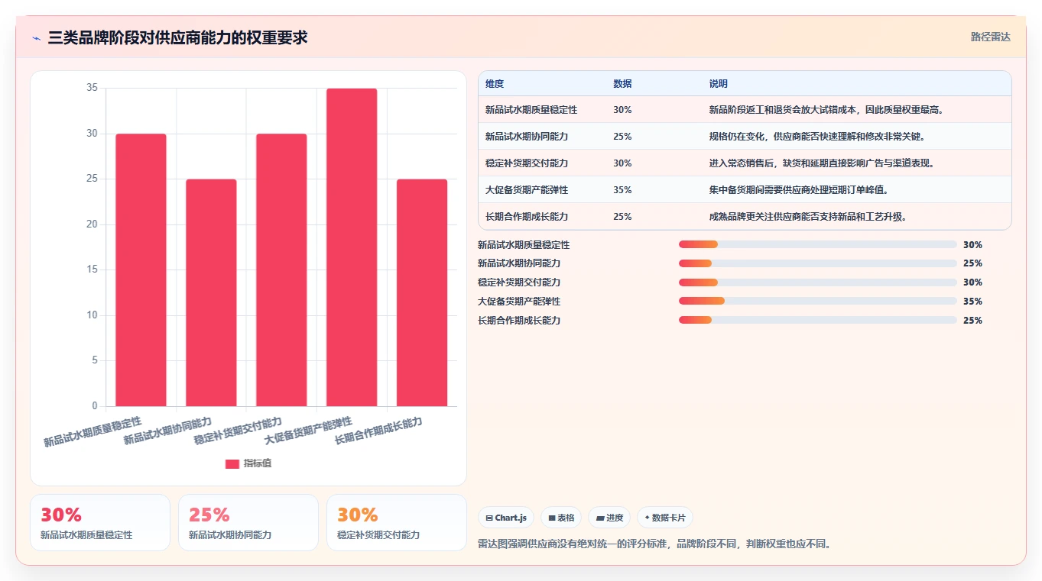Click the table note starting 成熟品牌更关注
Screen dimensions: 1042x581
tap(808, 217)
